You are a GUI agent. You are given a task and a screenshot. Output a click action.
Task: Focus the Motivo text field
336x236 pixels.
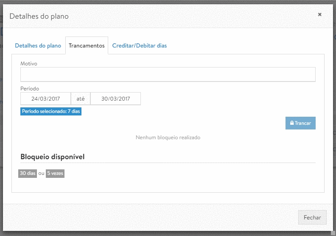pyautogui.click(x=168, y=74)
